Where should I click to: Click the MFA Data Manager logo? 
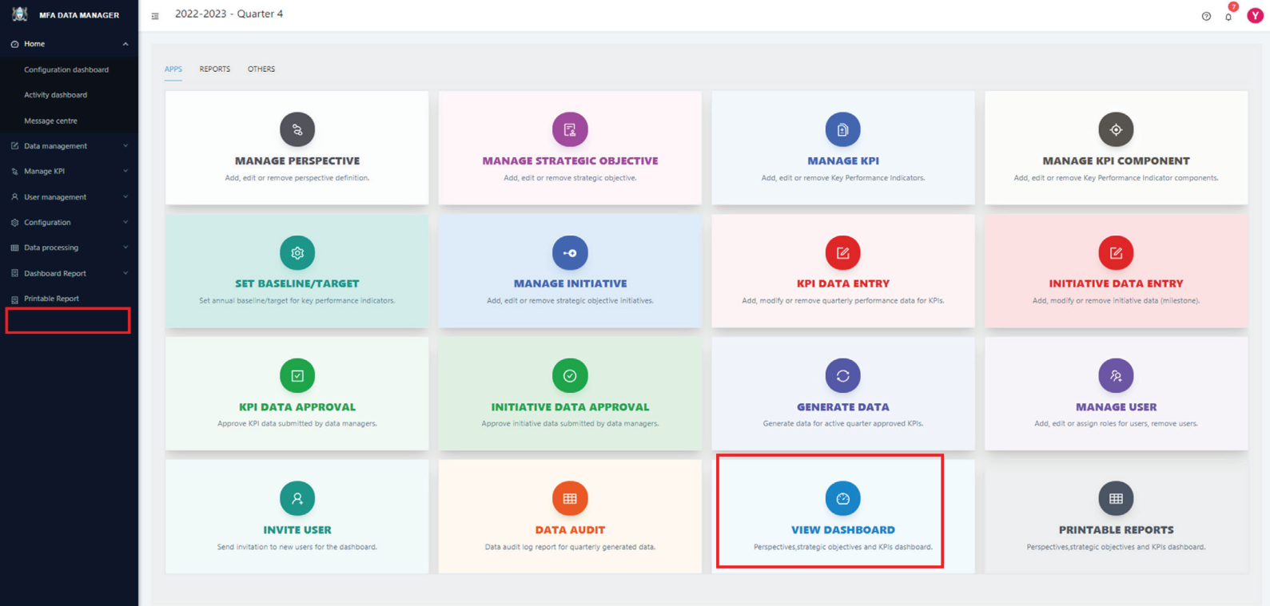19,14
